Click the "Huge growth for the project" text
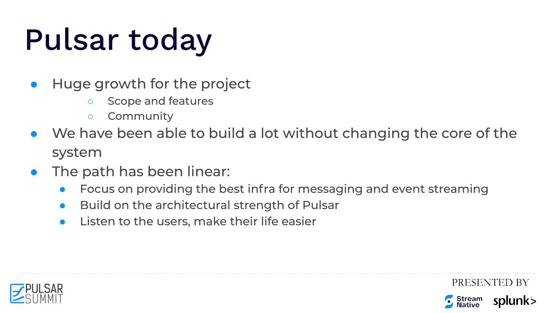The image size is (557, 313). tap(151, 84)
